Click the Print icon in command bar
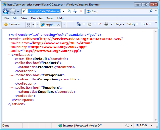Screen dimensions: 160x130 106,24
